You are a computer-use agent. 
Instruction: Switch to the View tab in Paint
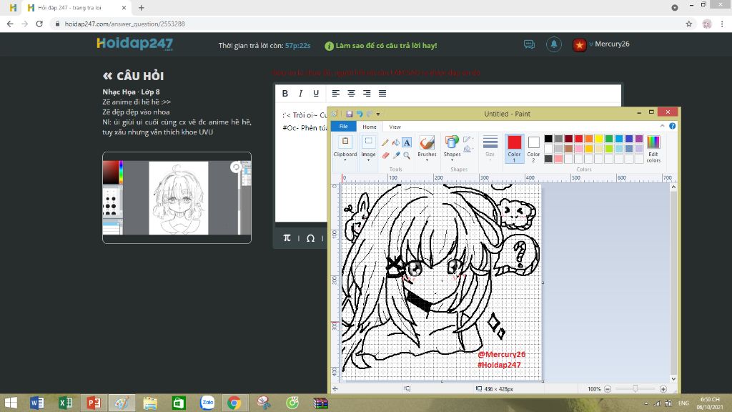point(395,127)
